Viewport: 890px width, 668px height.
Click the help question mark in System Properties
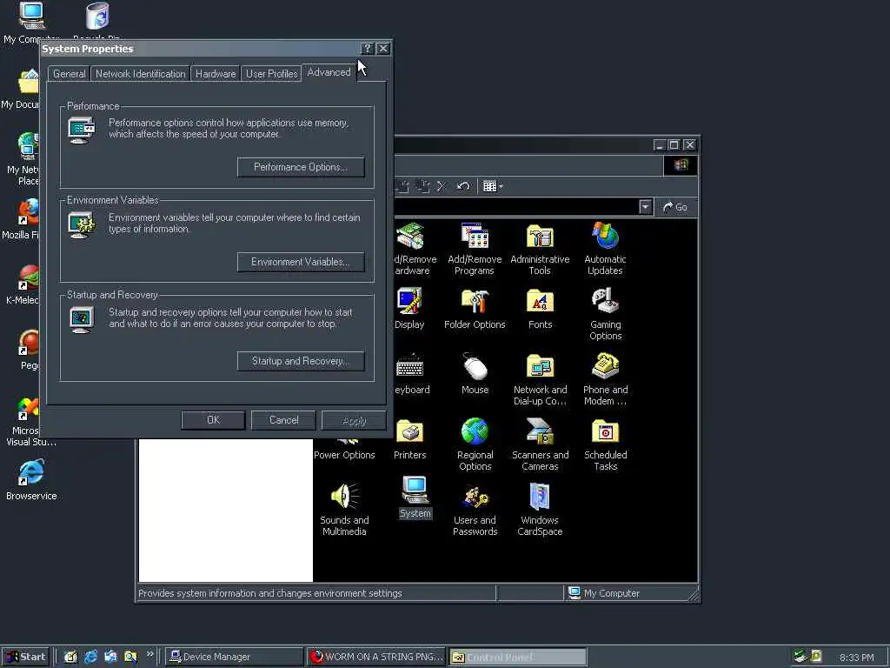[368, 49]
